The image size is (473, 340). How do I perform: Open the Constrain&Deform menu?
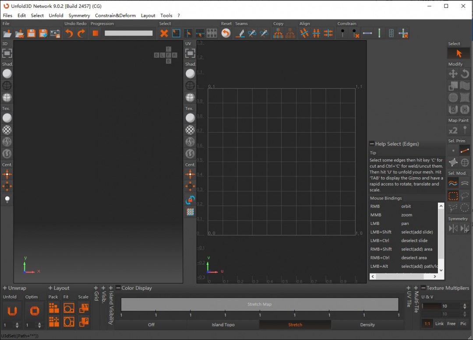click(x=115, y=15)
